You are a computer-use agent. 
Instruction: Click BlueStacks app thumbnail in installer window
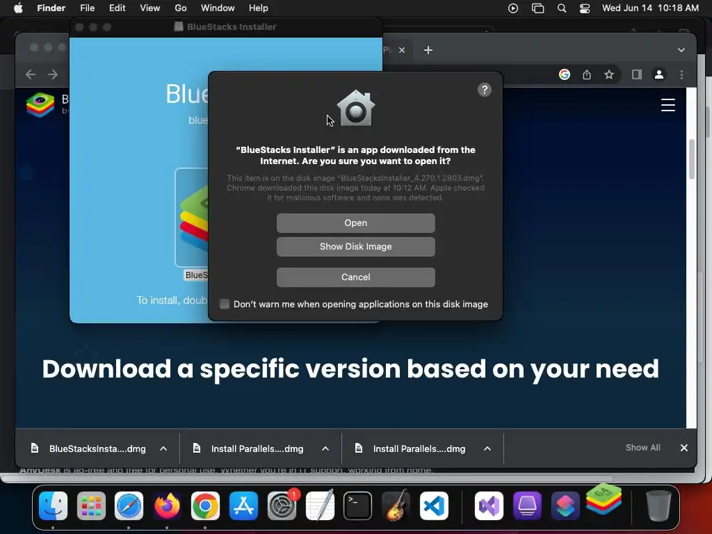click(x=193, y=218)
